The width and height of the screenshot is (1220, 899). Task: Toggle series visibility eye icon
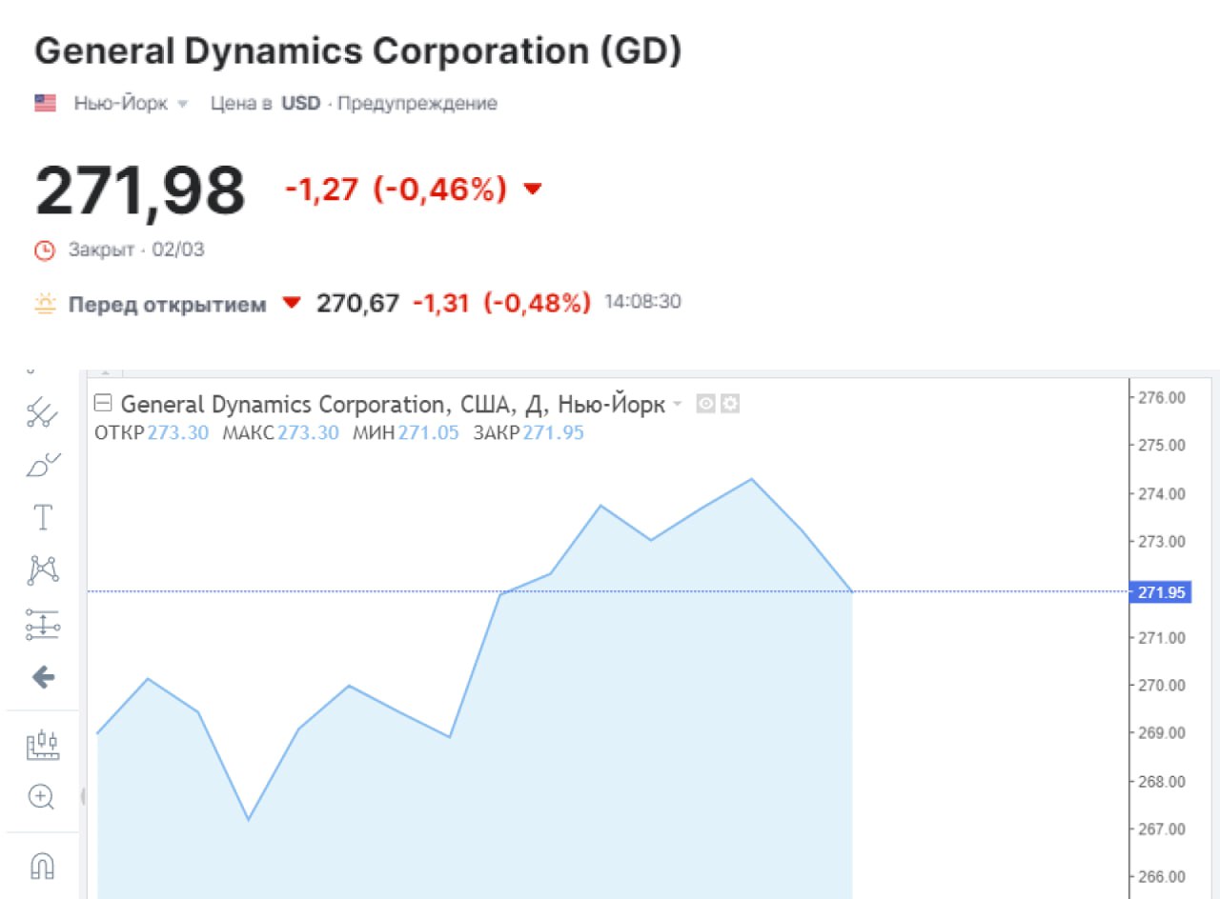(x=705, y=404)
